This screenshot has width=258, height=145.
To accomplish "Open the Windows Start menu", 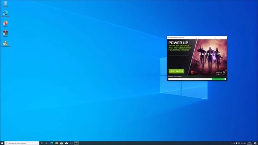I will point(2,143).
